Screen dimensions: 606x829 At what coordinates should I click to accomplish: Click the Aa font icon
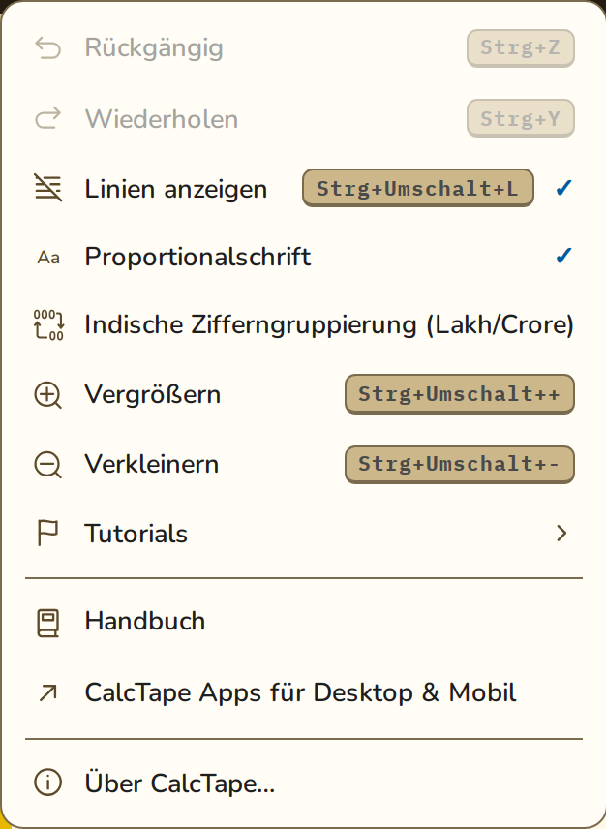tap(48, 258)
